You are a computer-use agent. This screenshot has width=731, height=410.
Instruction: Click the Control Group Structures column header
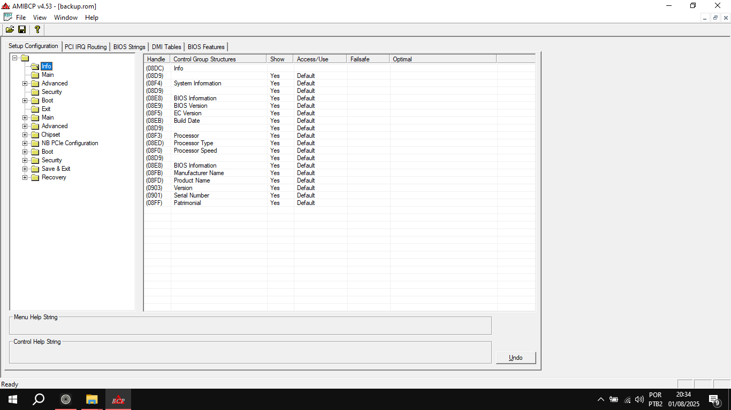(218, 59)
